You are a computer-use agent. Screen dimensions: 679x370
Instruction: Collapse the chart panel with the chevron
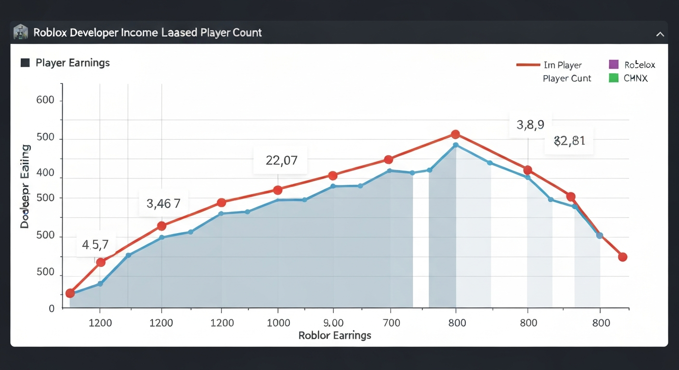click(x=660, y=34)
